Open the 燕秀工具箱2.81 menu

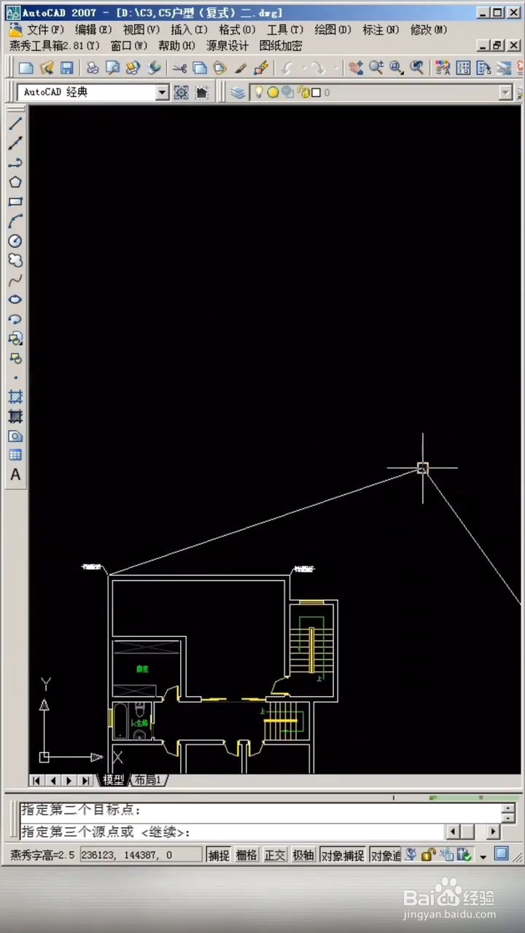55,45
